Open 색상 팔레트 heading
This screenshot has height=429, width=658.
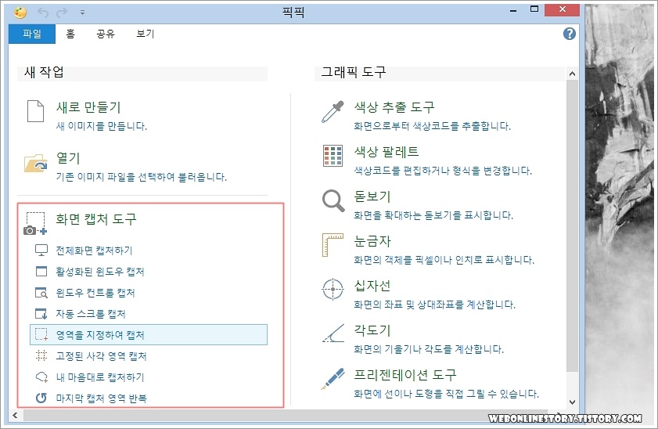coord(387,152)
